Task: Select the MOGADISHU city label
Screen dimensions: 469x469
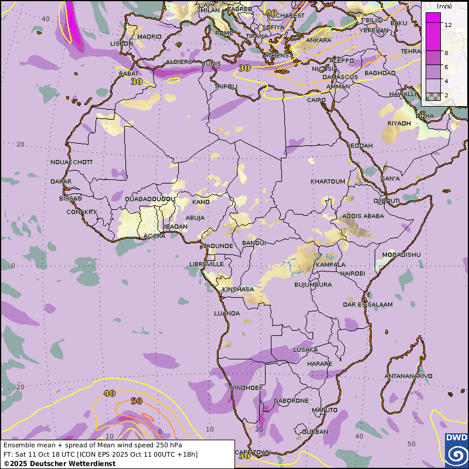Action: 402,255
